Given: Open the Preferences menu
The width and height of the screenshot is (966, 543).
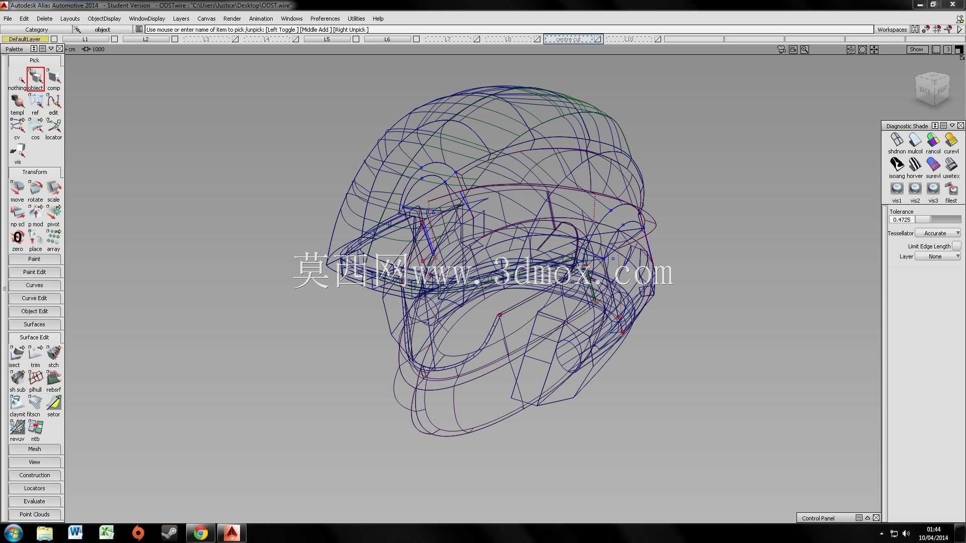Looking at the screenshot, I should pyautogui.click(x=325, y=19).
